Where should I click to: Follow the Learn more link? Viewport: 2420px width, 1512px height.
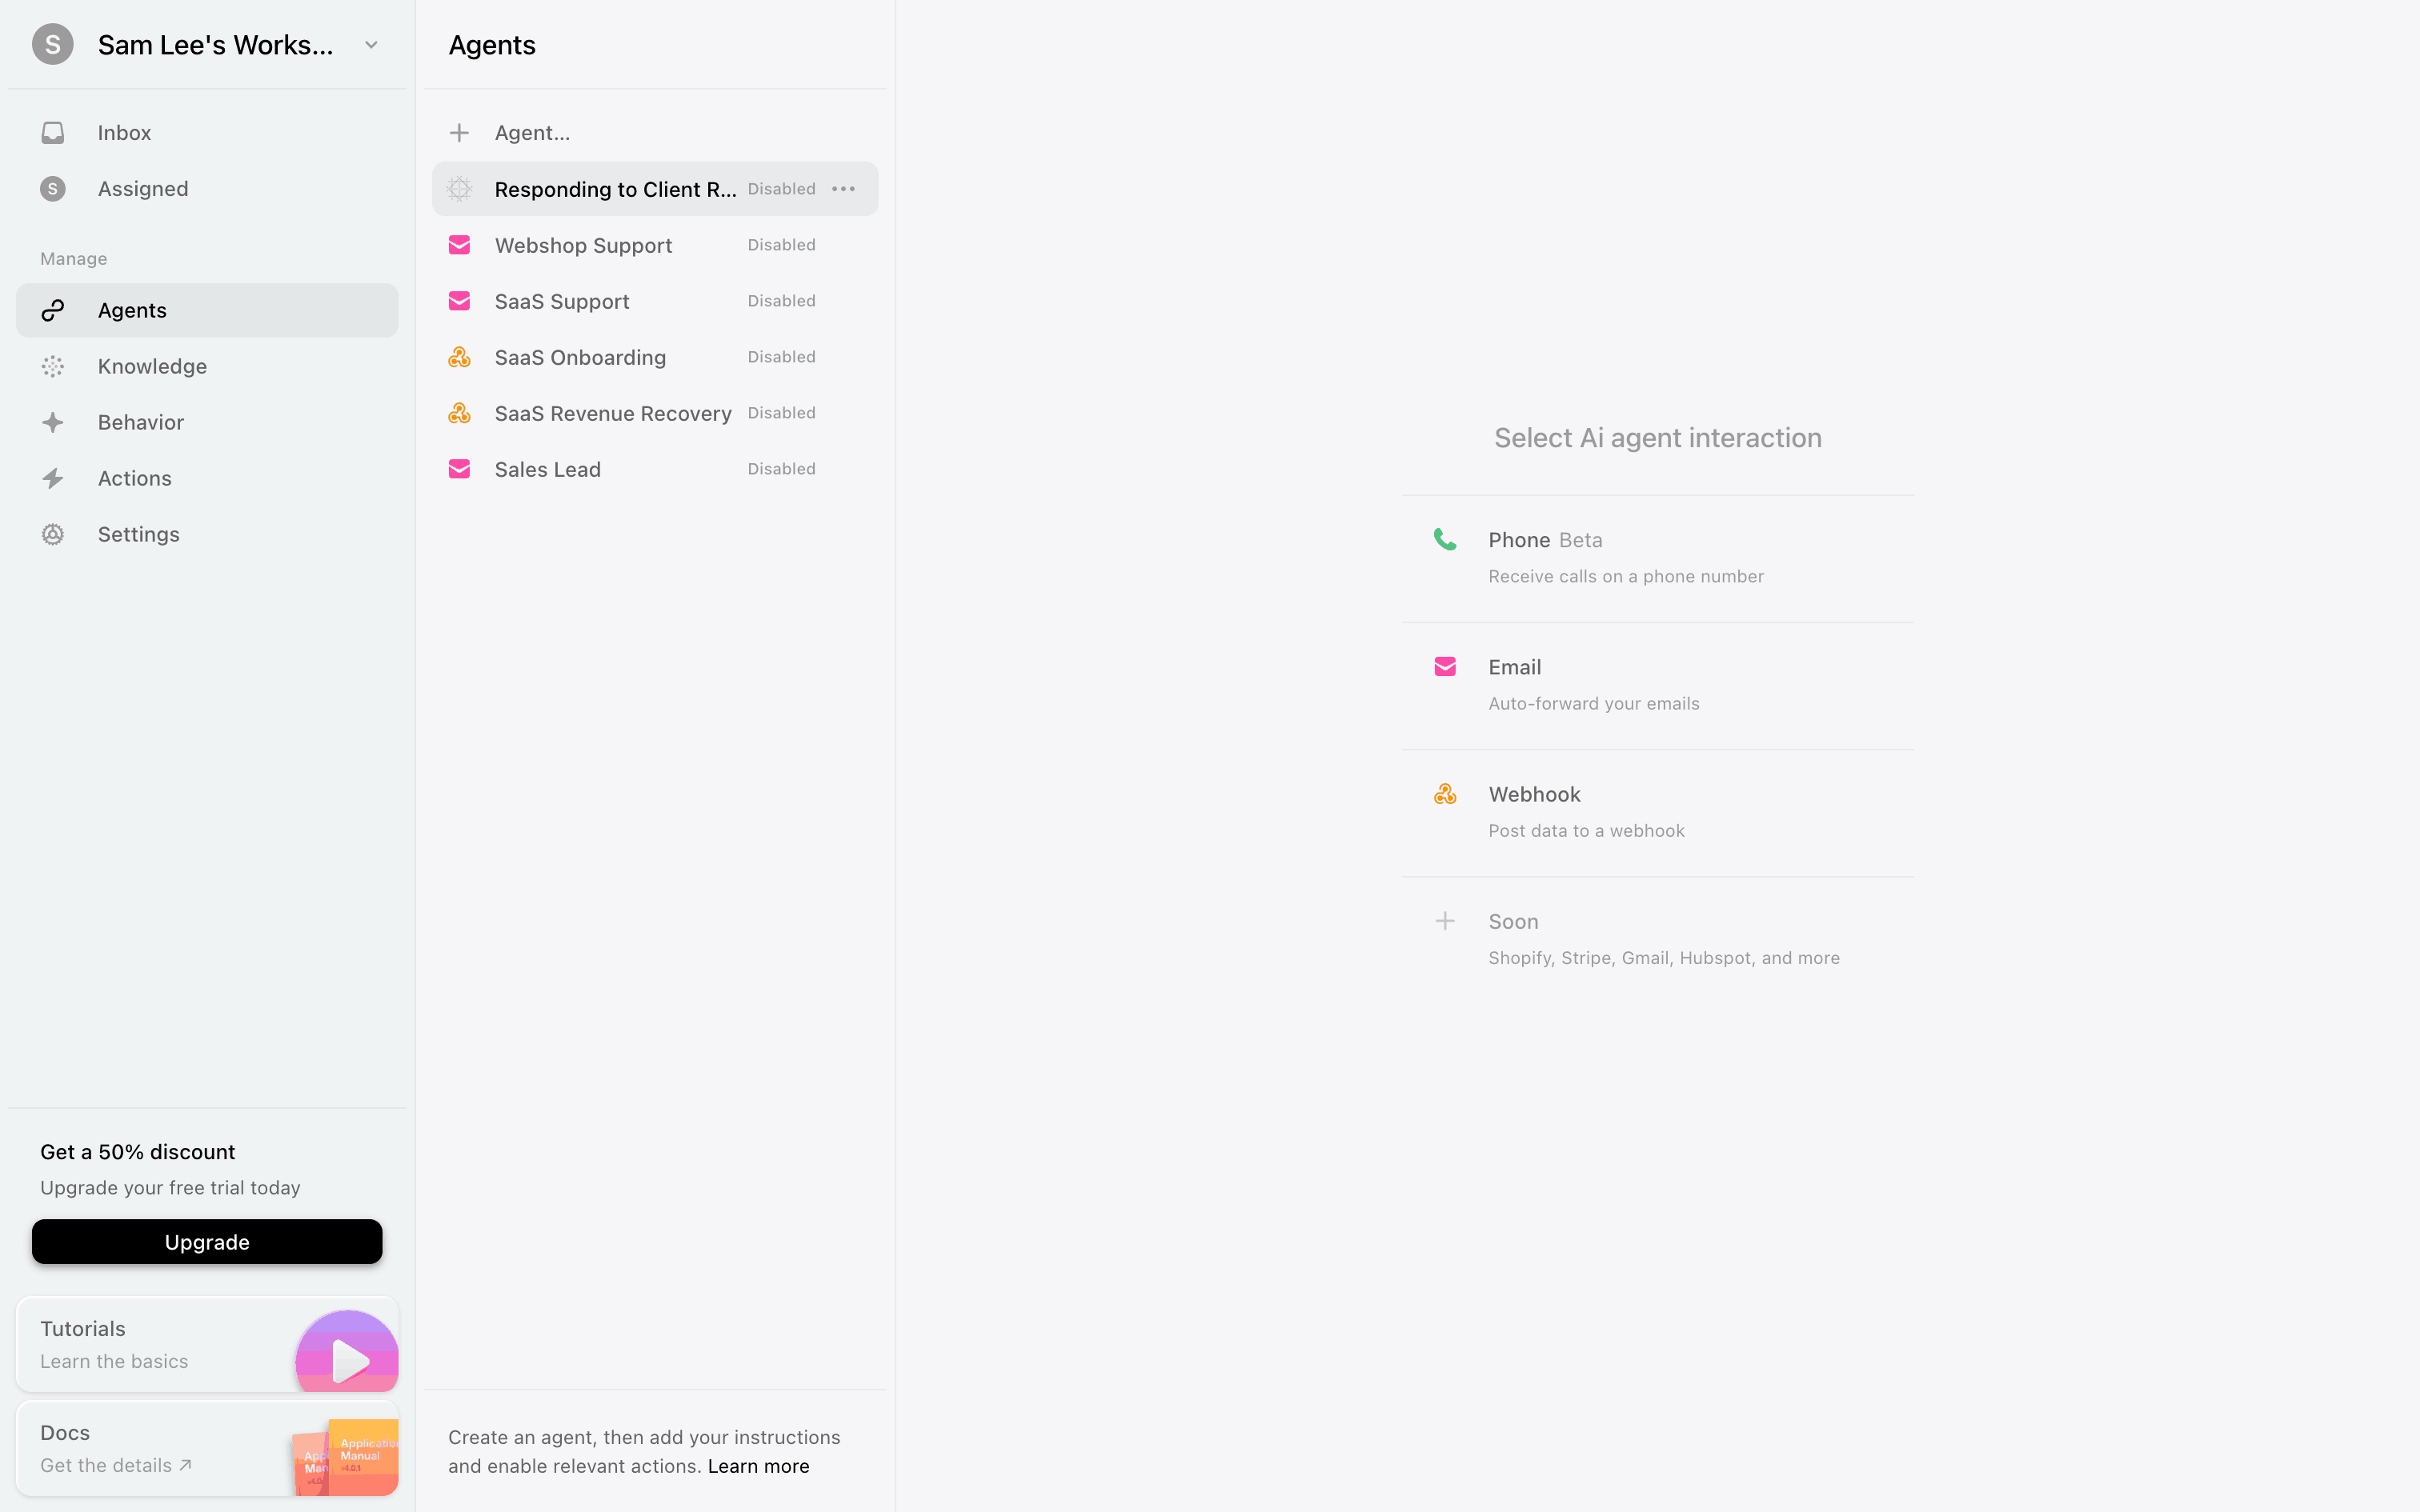click(x=758, y=1466)
